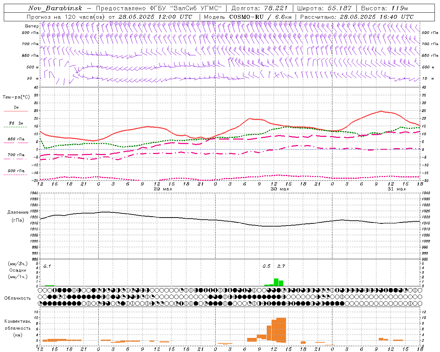The image size is (440, 352).
Task: Click the '(мм/3ч.)' precipitation unit label
Action: click(x=18, y=264)
